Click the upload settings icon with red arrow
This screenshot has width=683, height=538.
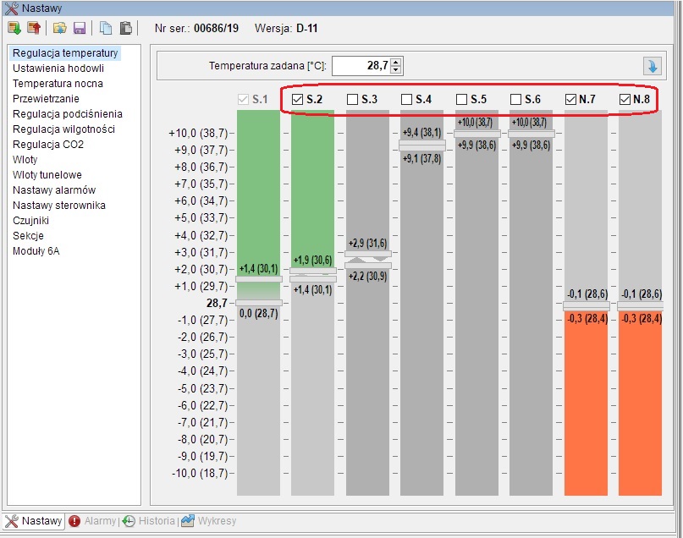[34, 28]
